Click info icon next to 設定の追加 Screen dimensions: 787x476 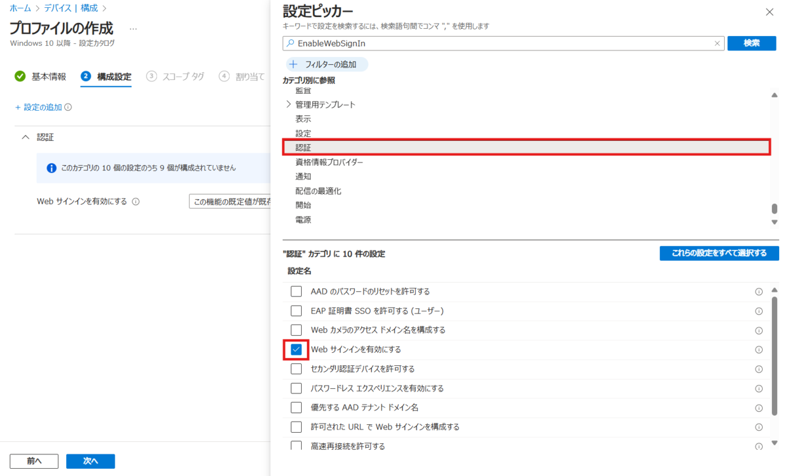tap(68, 108)
